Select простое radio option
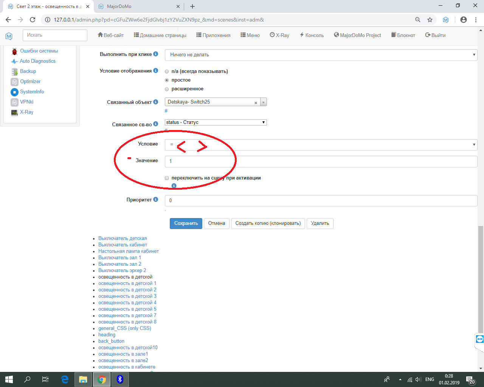The width and height of the screenshot is (484, 387). (x=167, y=80)
